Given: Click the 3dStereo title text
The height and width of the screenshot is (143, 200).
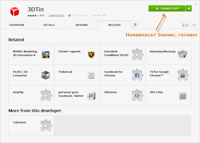Looking at the screenshot, I should 110,92.
